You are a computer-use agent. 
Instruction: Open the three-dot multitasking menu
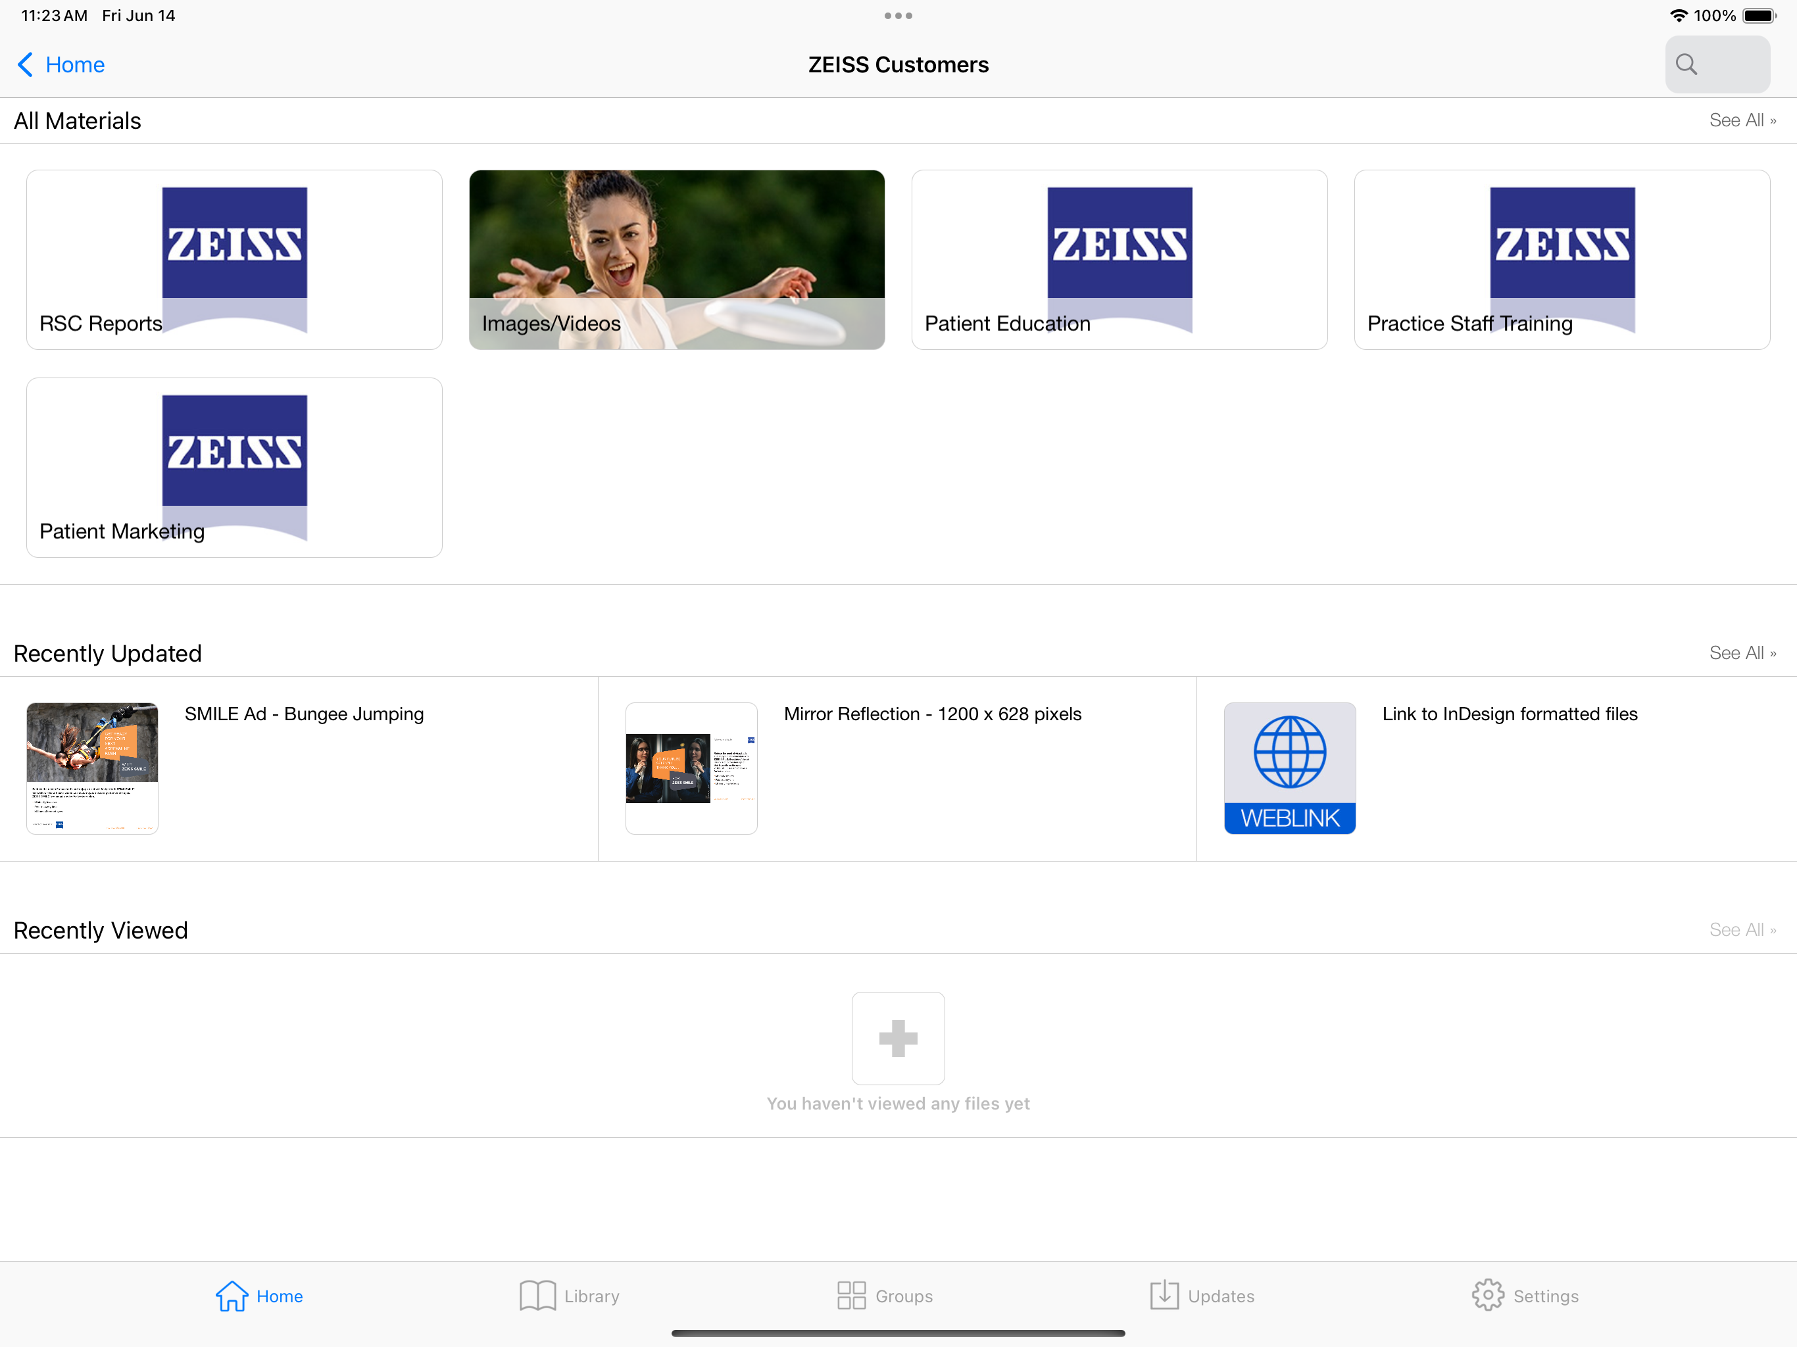point(898,15)
